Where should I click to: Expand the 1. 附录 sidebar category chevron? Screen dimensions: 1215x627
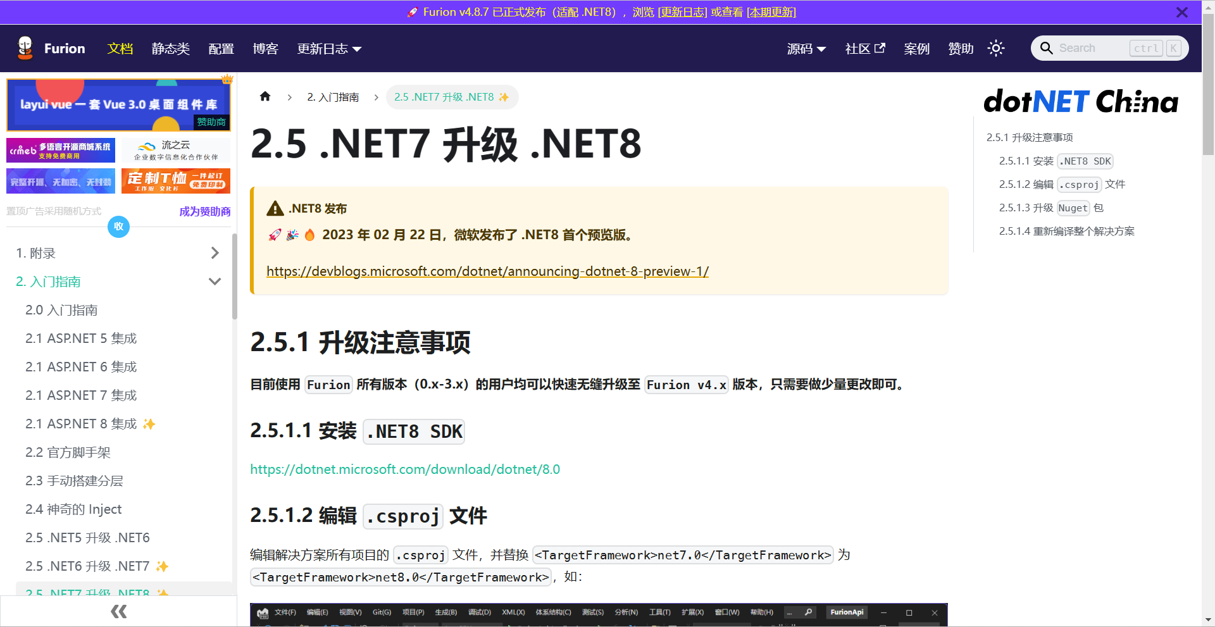point(215,253)
